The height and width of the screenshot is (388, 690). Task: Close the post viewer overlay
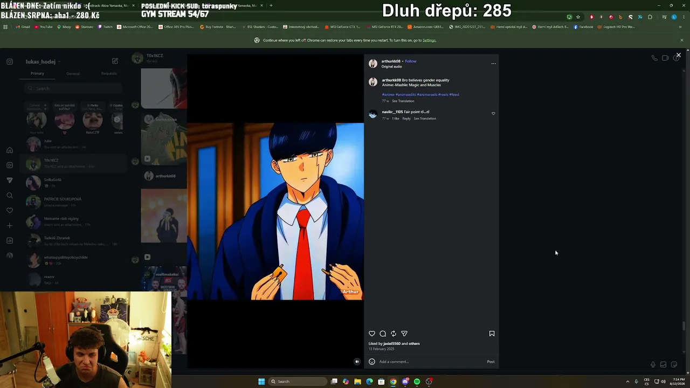[679, 55]
